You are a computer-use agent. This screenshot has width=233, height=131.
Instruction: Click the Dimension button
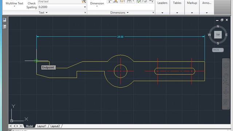tap(97, 3)
